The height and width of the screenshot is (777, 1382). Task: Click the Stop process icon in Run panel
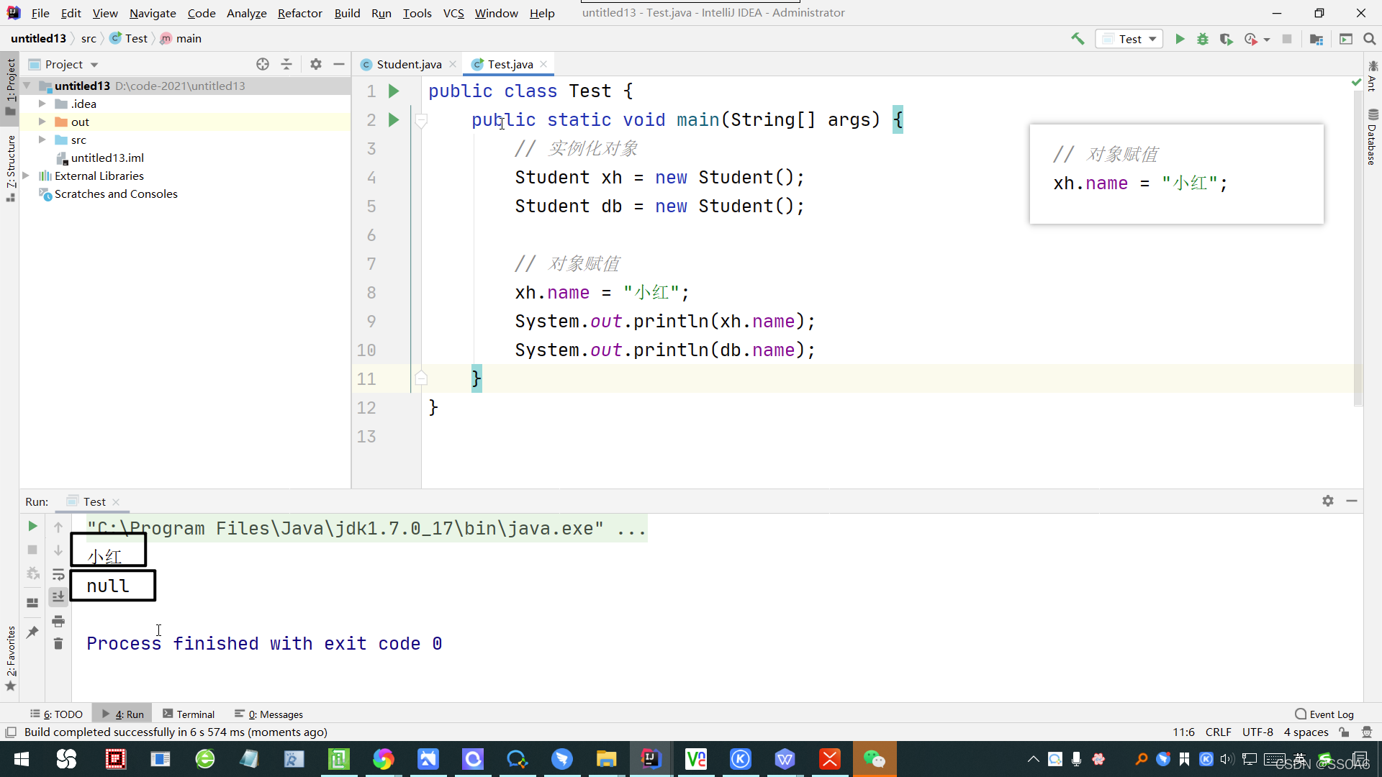(x=32, y=550)
